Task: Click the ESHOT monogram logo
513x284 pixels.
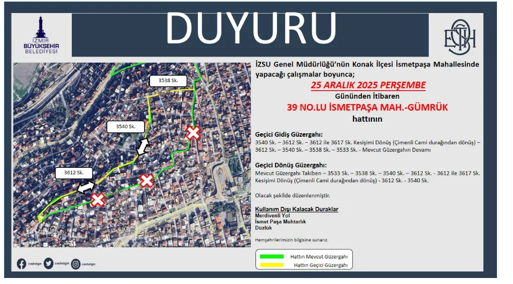Action: coord(460,37)
